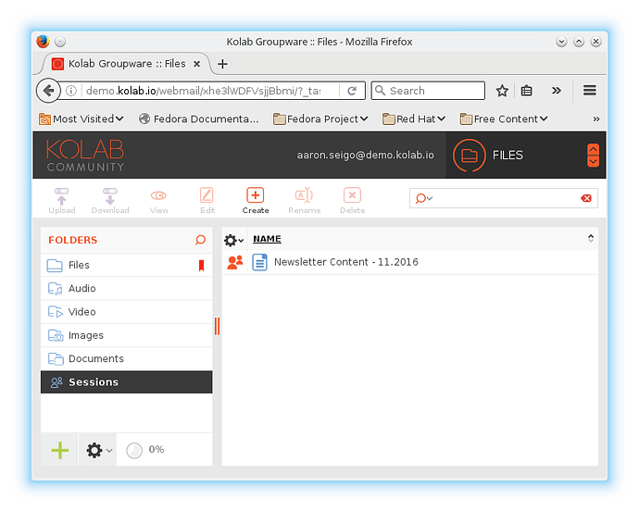
Task: Click the Firefox Search box
Action: (x=428, y=91)
